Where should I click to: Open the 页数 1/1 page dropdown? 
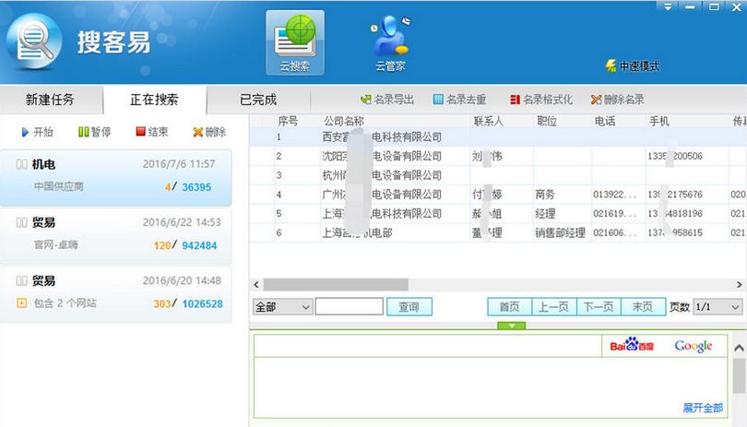point(717,307)
